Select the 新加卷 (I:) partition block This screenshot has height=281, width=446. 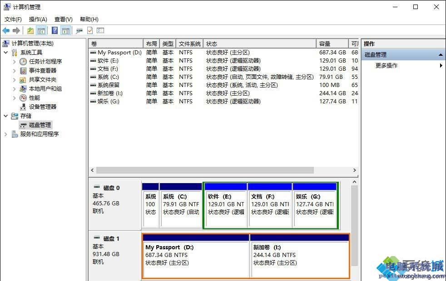click(x=299, y=256)
